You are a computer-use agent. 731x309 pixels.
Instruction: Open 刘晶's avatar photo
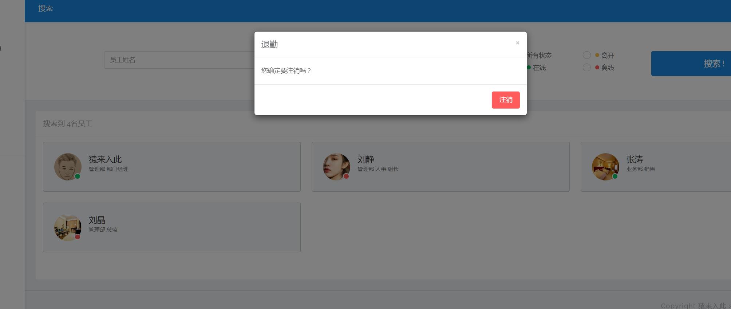(x=68, y=227)
